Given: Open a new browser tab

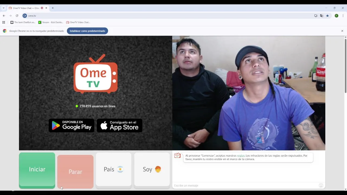Looking at the screenshot, I should coord(53,8).
